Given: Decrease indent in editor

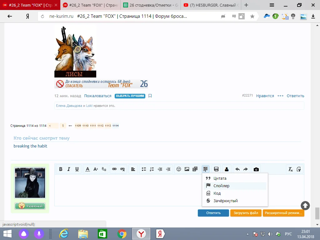Looking at the screenshot, I should (x=160, y=169).
